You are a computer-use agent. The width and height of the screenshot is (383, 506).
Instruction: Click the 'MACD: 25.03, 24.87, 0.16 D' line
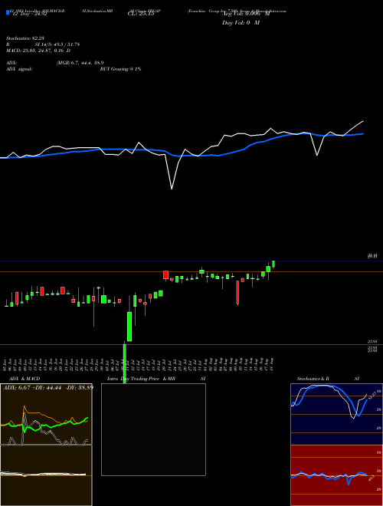pos(38,51)
